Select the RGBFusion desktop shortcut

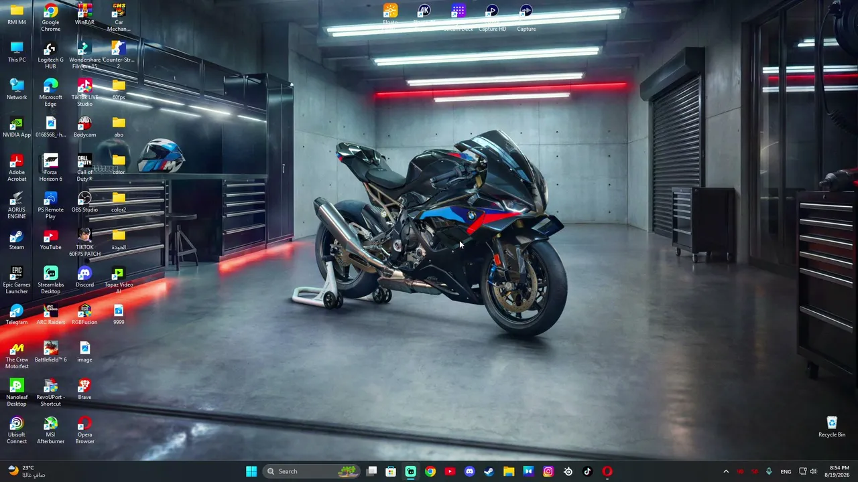[x=84, y=314]
